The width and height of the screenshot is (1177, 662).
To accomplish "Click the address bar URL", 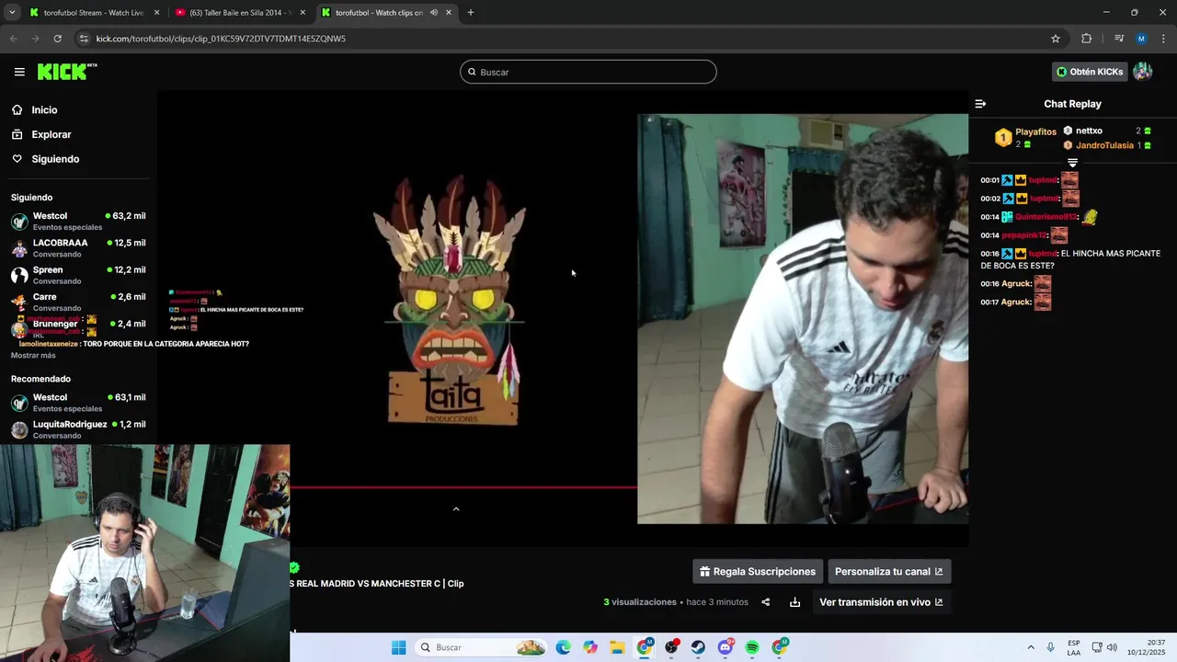I will point(221,39).
